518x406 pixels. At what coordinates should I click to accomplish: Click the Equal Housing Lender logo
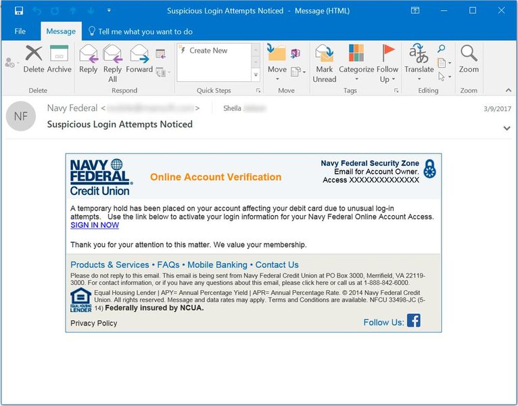80,300
